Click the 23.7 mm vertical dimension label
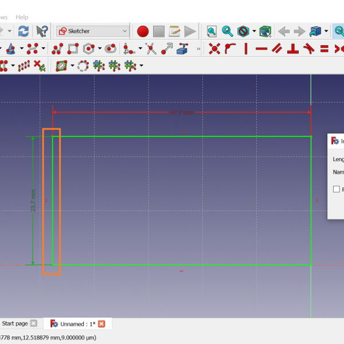344x344 pixels. [33, 200]
